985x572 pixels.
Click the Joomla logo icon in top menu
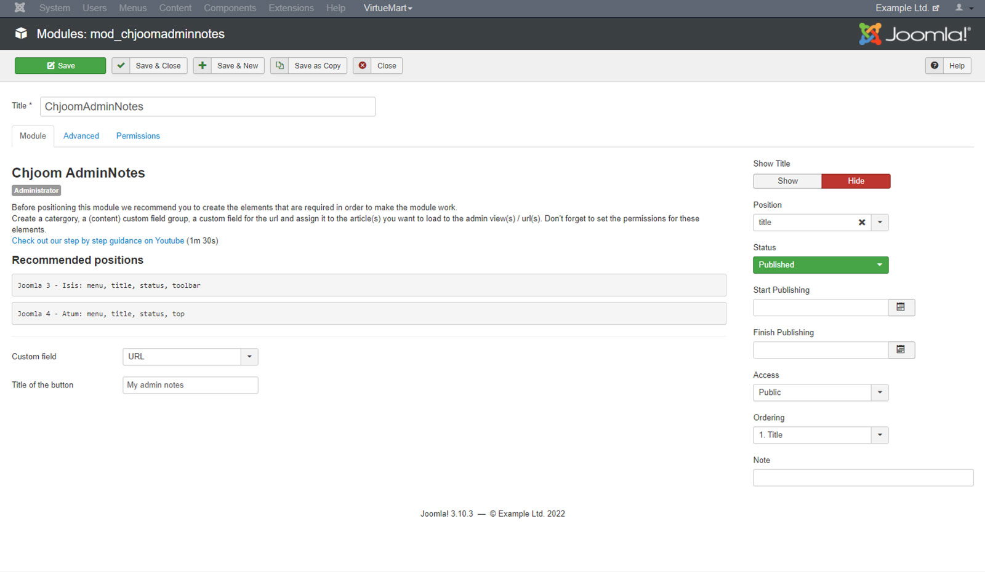pyautogui.click(x=20, y=8)
